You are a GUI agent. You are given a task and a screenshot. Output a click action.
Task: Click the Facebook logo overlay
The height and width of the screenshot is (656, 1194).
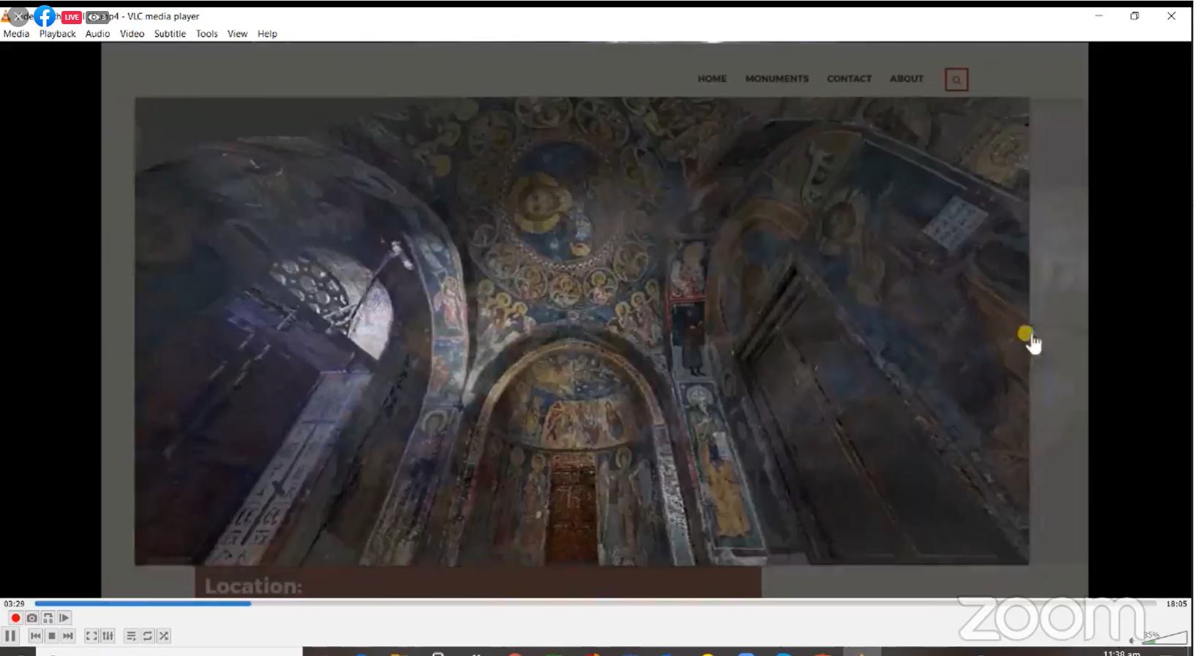[x=45, y=16]
